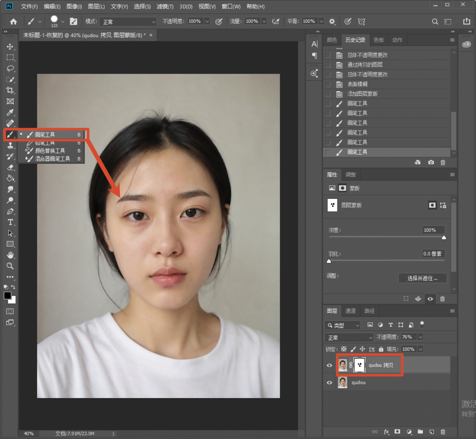476x439 pixels.
Task: Switch to the 通道 tab
Action: [350, 311]
